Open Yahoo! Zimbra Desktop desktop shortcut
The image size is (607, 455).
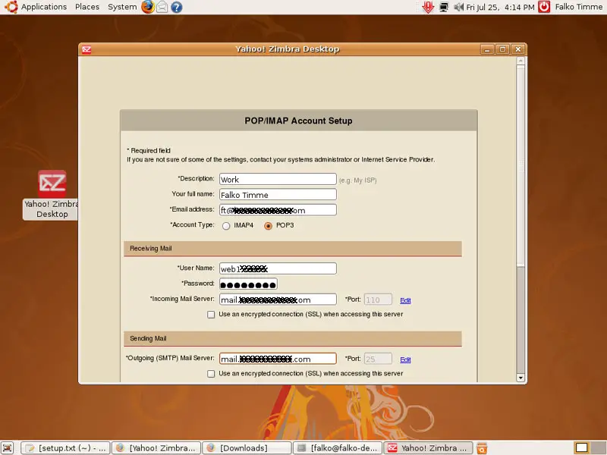[52, 195]
